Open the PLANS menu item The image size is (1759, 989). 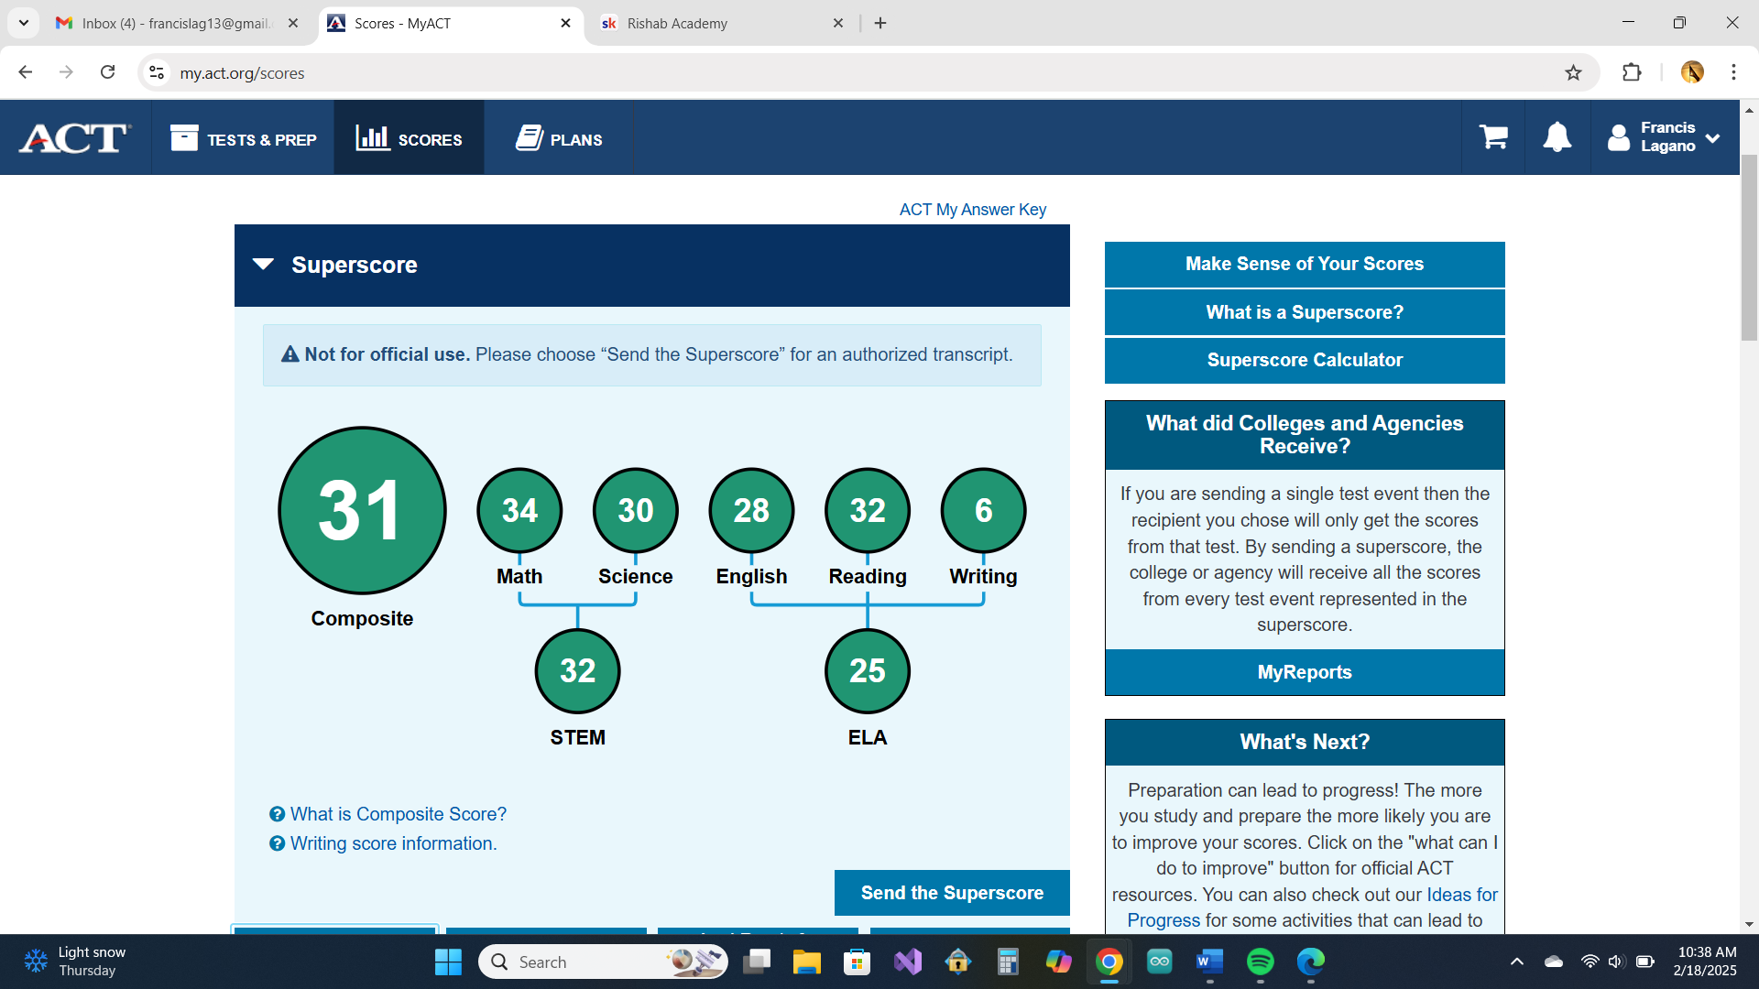[x=559, y=139]
